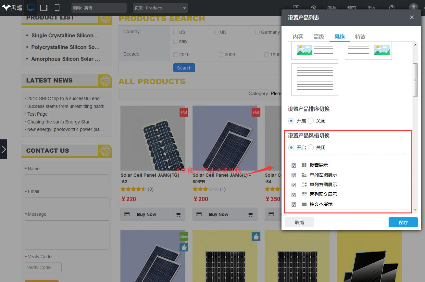This screenshot has width=425, height=282.
Task: Click the 保存 button in dialog
Action: point(403,223)
